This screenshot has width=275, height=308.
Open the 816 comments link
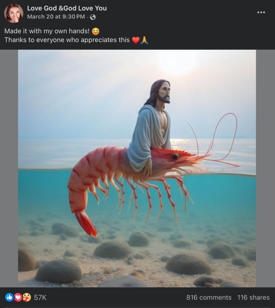coord(209,297)
